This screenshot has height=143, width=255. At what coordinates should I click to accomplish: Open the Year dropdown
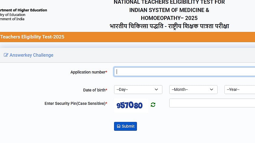pos(240,89)
